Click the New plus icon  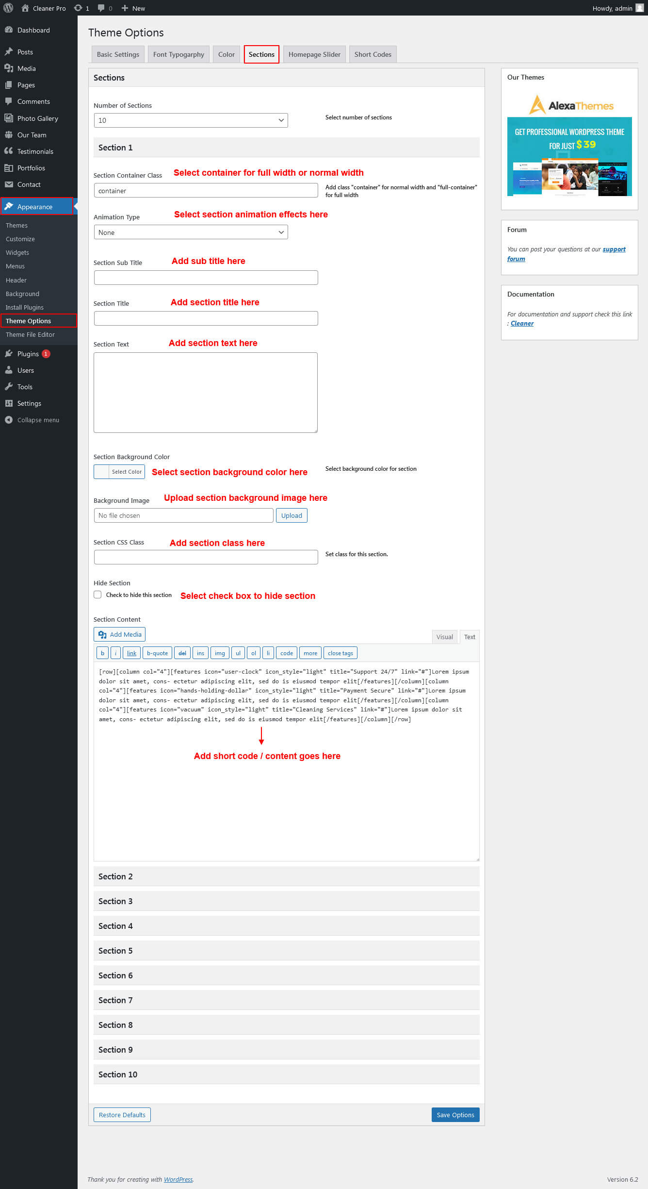tap(125, 8)
